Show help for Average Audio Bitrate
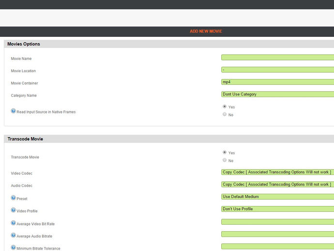Viewport: 334px width, 251px height. click(13, 235)
